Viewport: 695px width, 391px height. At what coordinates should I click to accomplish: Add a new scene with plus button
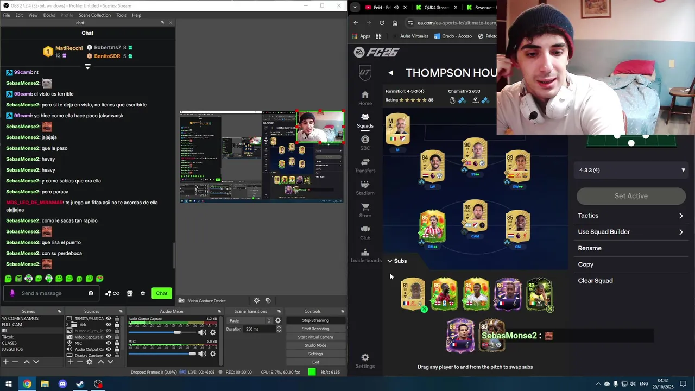click(5, 362)
